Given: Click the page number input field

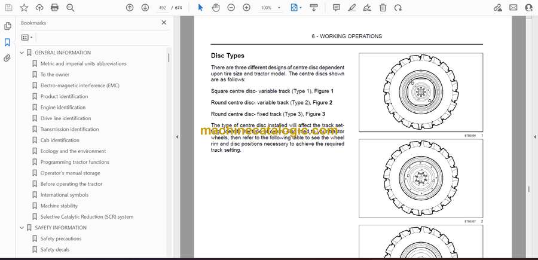Looking at the screenshot, I should [163, 8].
